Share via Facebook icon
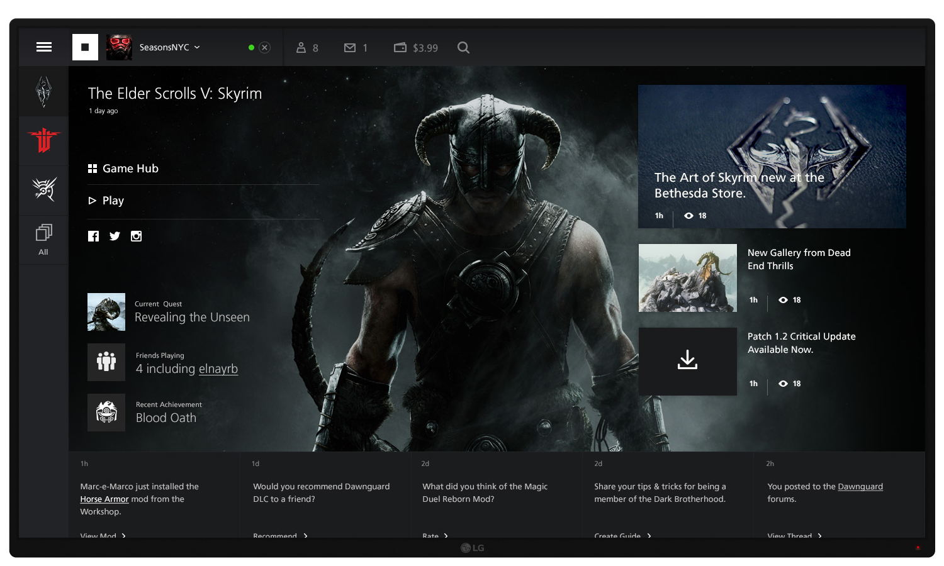Image resolution: width=944 pixels, height=566 pixels. click(93, 236)
